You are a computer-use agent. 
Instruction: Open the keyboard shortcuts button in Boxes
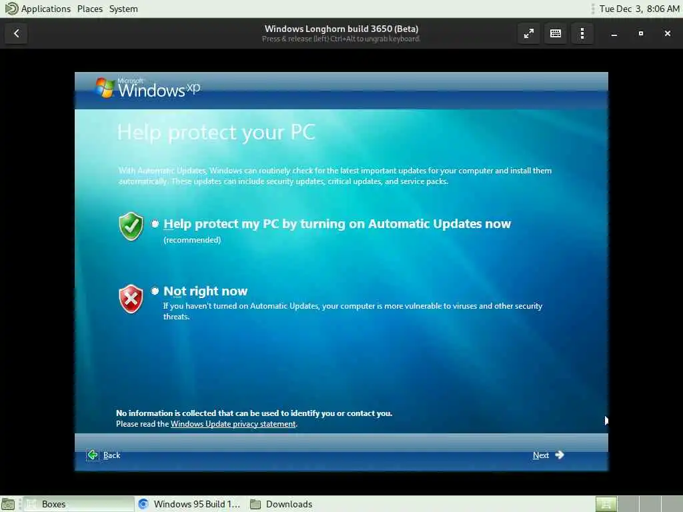[556, 33]
